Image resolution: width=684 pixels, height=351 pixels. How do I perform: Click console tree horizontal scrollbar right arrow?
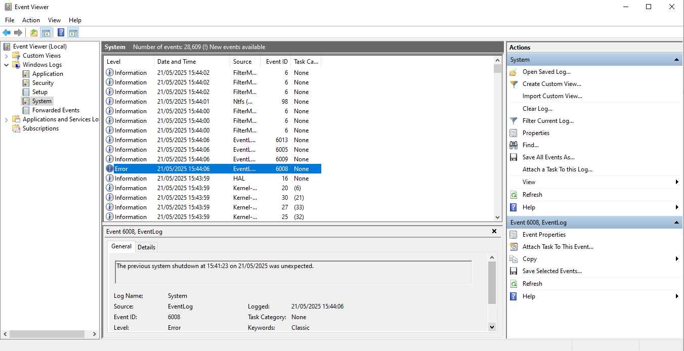95,334
